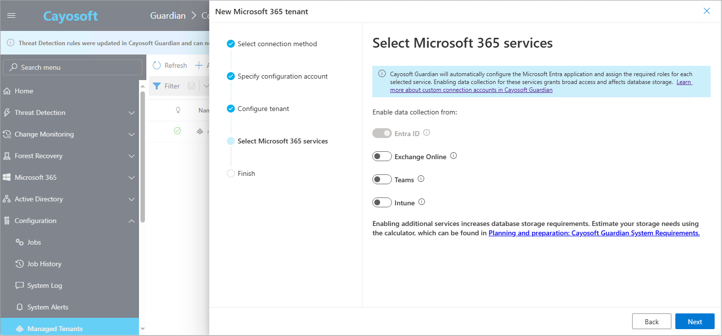Click the Cayosoft logo

click(x=71, y=16)
